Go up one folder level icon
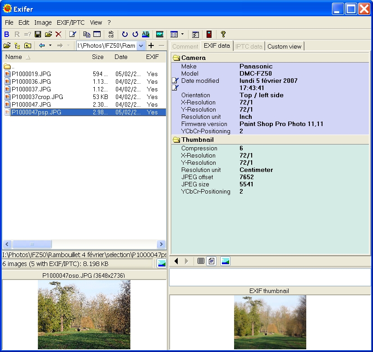 [x=28, y=45]
